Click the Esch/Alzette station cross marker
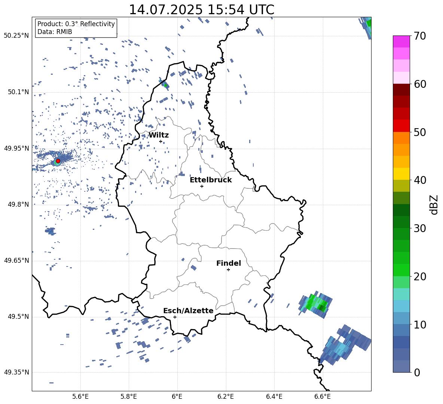443x404 pixels. 175,317
